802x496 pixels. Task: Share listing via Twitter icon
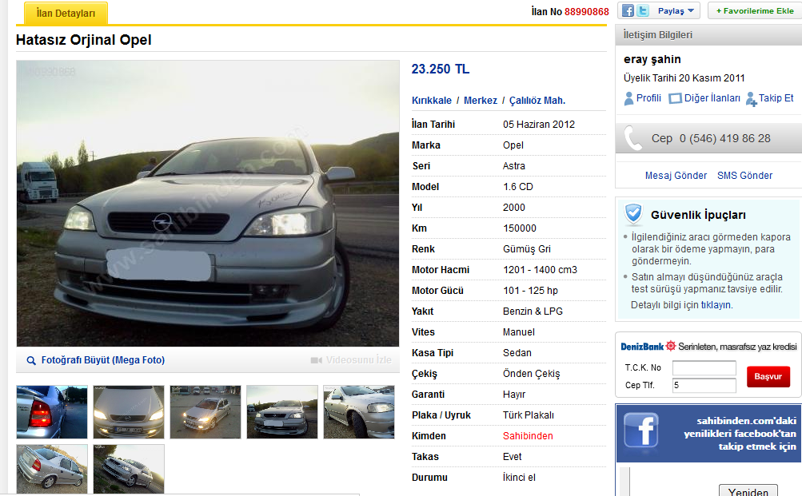(643, 10)
